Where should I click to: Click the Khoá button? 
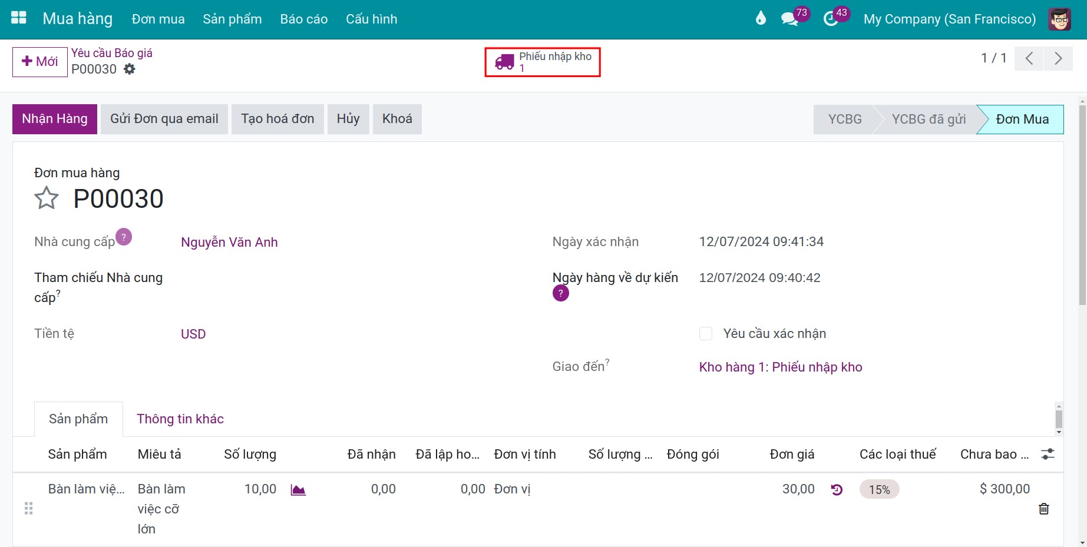tap(397, 119)
